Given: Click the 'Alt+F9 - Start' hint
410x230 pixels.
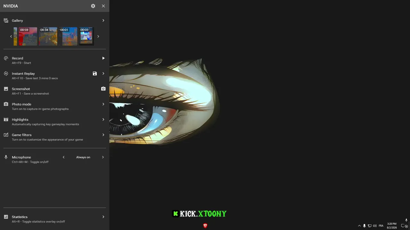Looking at the screenshot, I should pos(21,63).
